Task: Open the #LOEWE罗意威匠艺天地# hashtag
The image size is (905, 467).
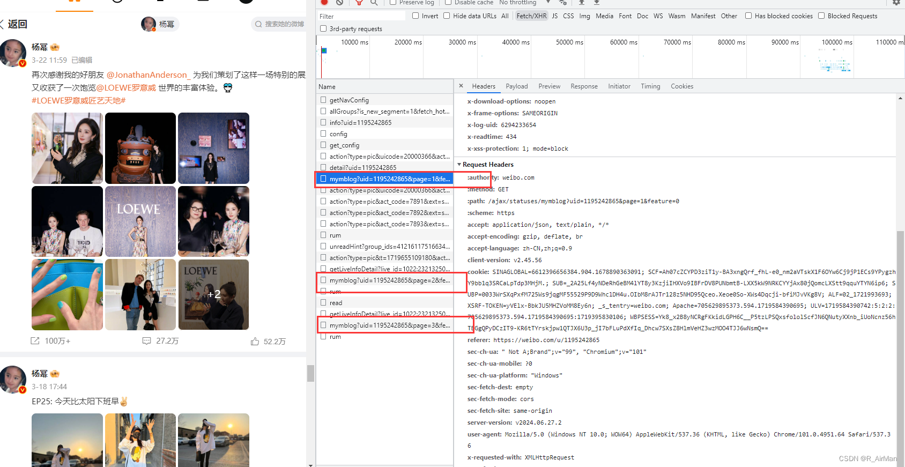Action: [x=78, y=101]
